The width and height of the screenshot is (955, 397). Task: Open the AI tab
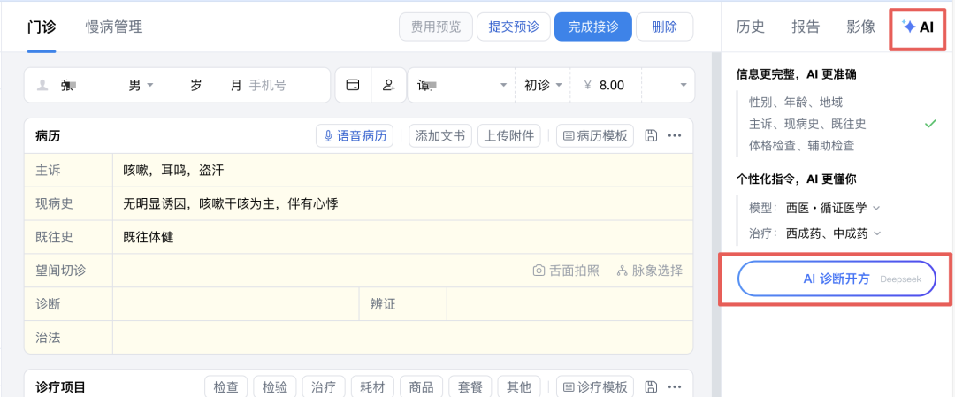(x=918, y=27)
